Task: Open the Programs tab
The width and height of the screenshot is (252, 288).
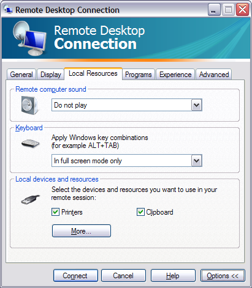Action: point(139,75)
